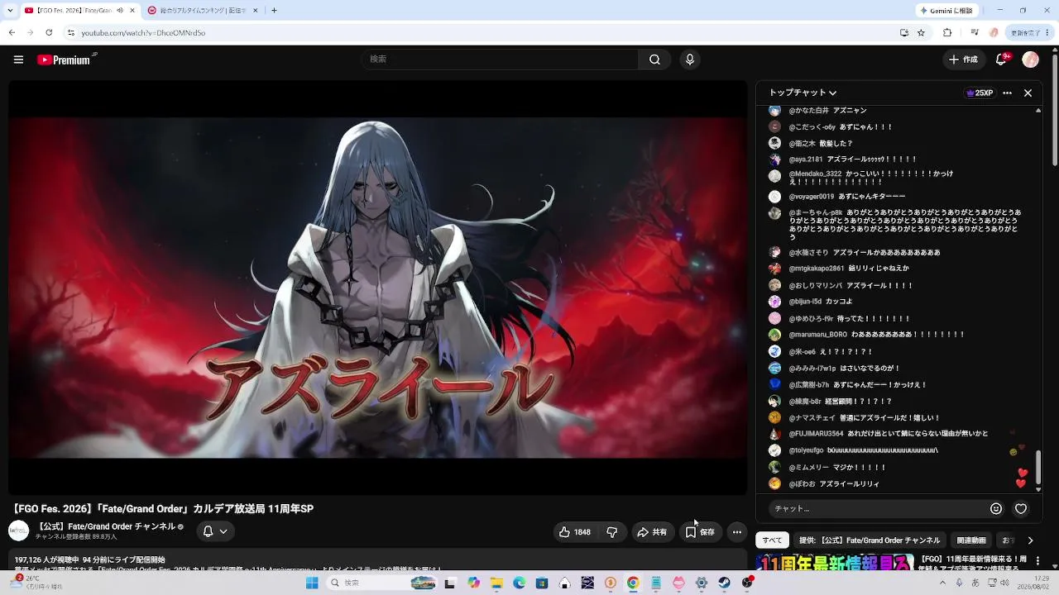Click chat user @voyager0019

coord(811,197)
